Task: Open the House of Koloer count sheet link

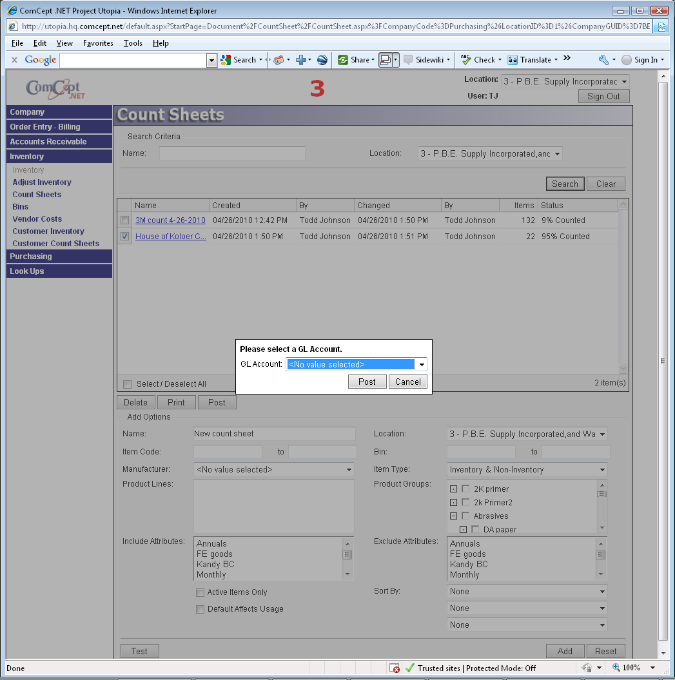Action: coord(170,237)
